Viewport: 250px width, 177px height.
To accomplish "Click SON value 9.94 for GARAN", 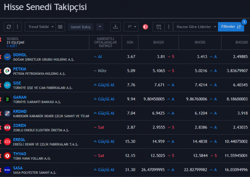I will (131, 99).
